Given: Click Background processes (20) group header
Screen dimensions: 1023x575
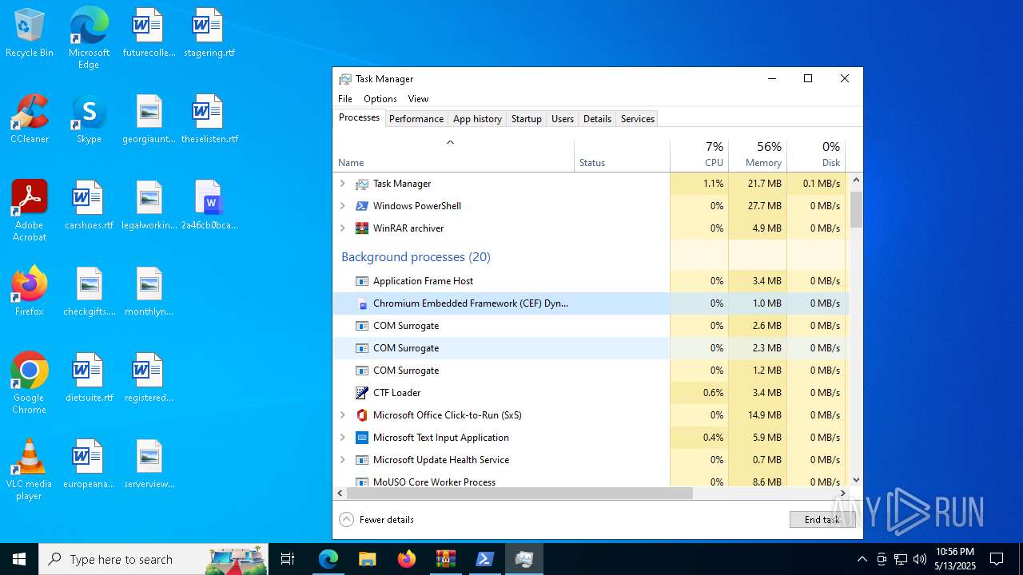Looking at the screenshot, I should click(416, 257).
